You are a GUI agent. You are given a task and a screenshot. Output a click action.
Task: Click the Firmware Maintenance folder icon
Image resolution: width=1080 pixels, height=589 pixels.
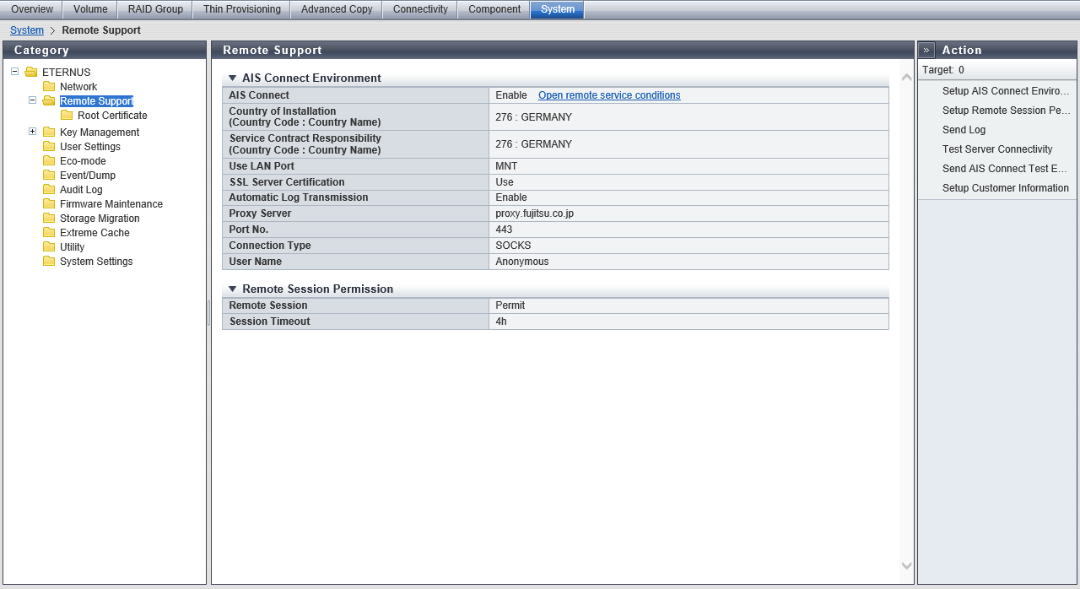click(x=49, y=204)
